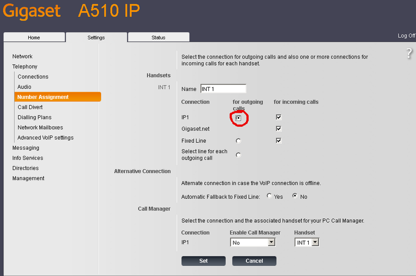416x276 pixels.
Task: Click the Log Off link
Action: click(406, 36)
